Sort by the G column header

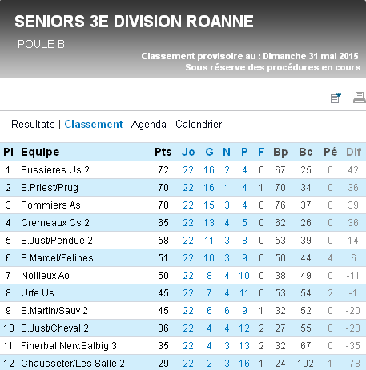point(209,152)
